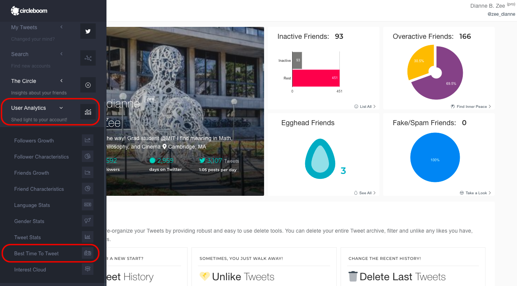
Task: Click the Best Time To Tweet icon
Action: (88, 253)
